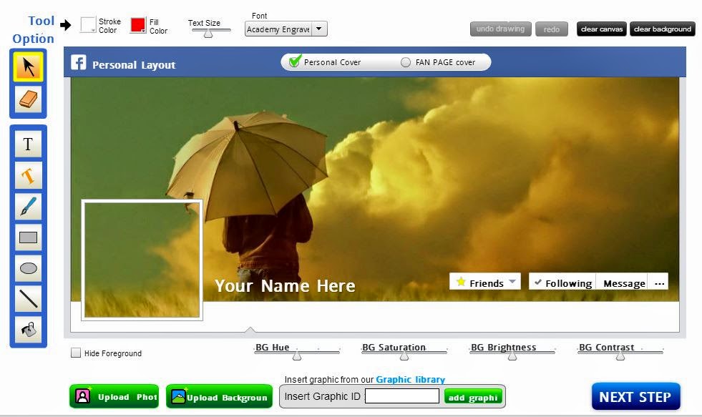The width and height of the screenshot is (702, 417).
Task: Click the Message button on the cover preview
Action: [623, 282]
